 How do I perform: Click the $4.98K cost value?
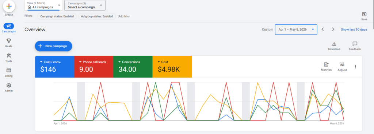(x=169, y=70)
